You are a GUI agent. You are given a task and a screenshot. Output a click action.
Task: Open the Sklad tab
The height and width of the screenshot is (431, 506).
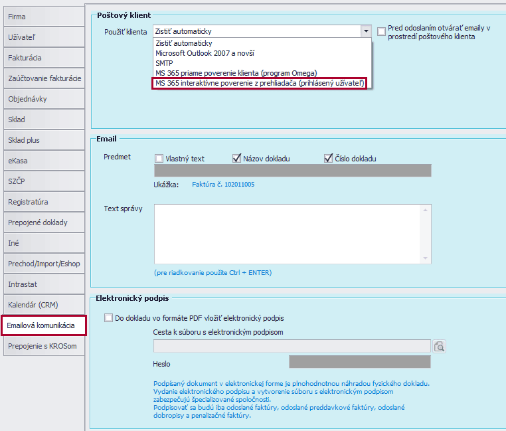[44, 120]
